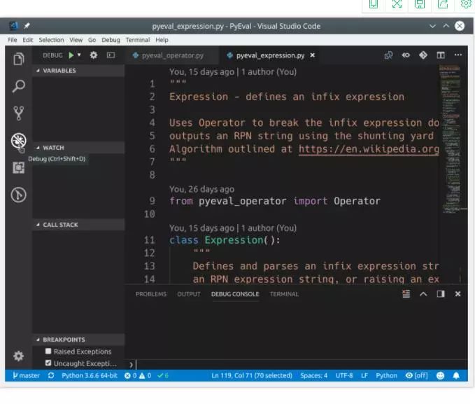Image resolution: width=475 pixels, height=404 pixels.
Task: Click the Debug icon in activity bar
Action: [18, 141]
